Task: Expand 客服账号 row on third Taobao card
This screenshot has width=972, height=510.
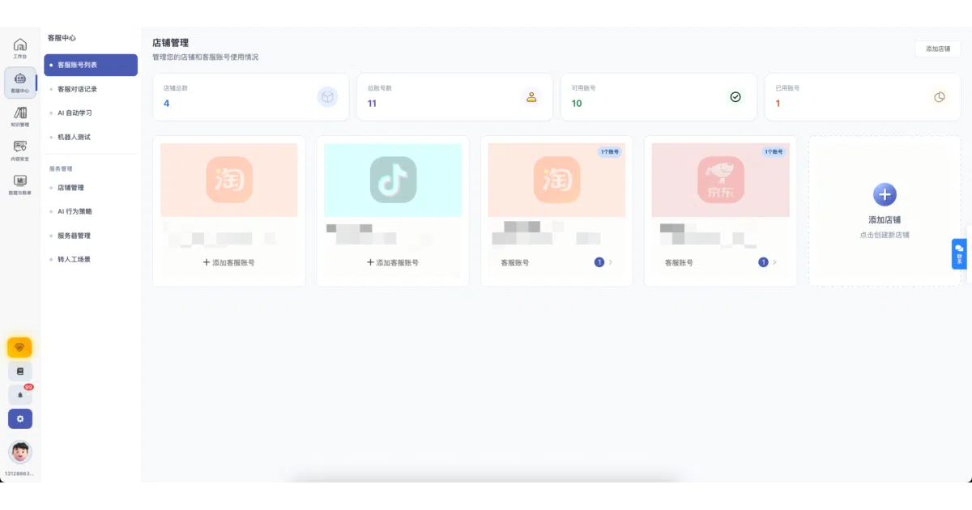Action: pos(556,262)
